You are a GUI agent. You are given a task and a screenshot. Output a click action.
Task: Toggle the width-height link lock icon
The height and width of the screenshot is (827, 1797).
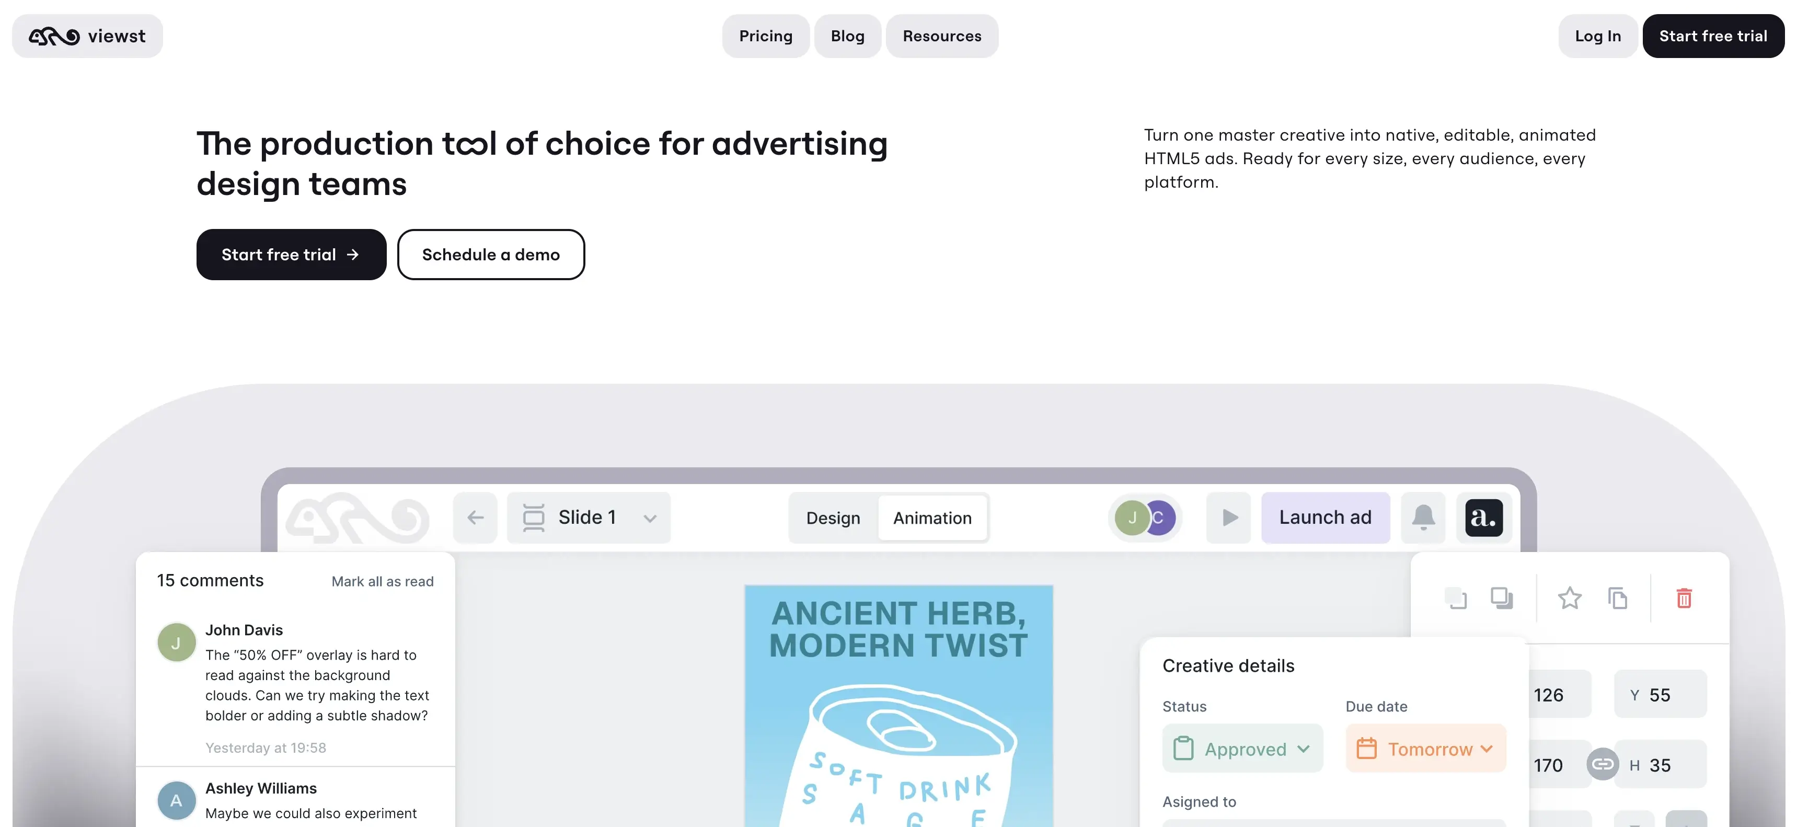click(x=1603, y=764)
